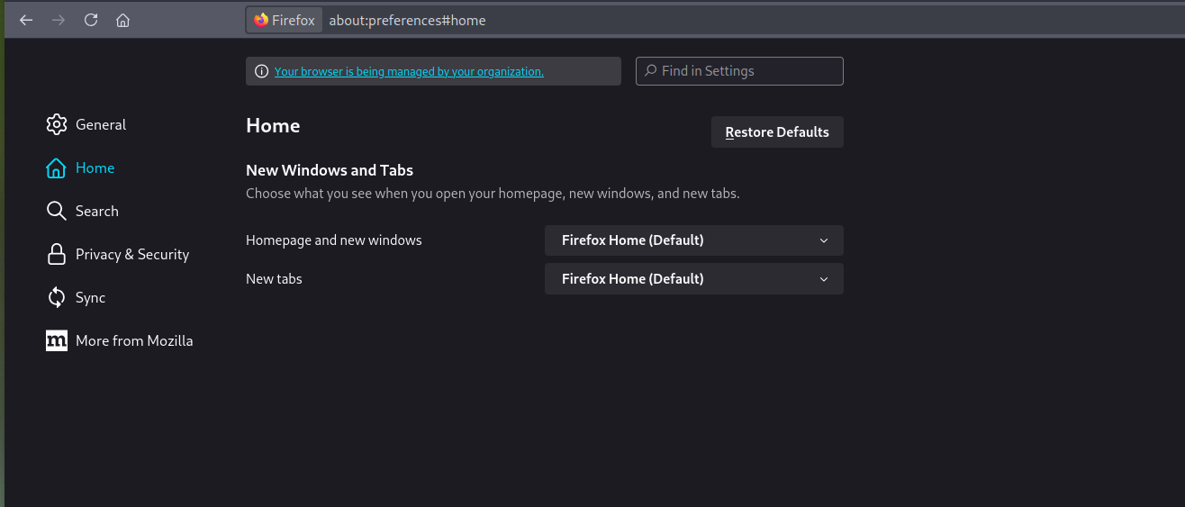Viewport: 1185px width, 507px height.
Task: Click the forward arrow button
Action: point(59,20)
